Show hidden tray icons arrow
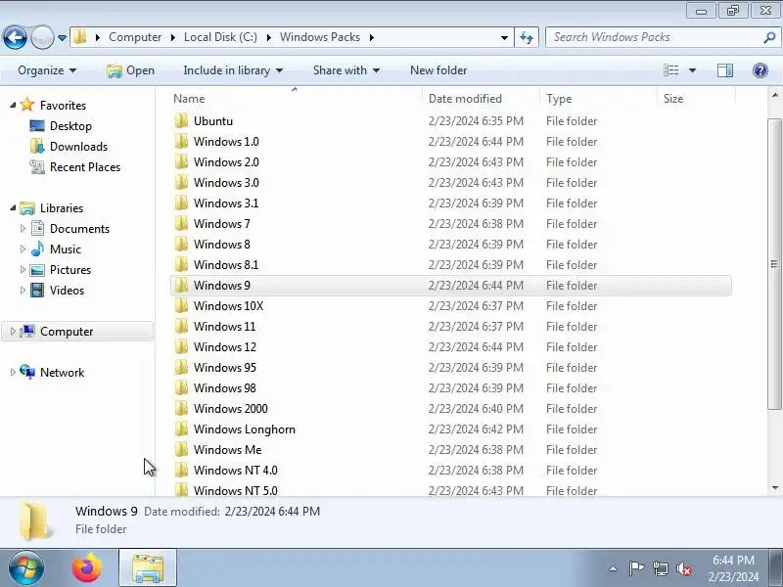The width and height of the screenshot is (783, 587). (x=613, y=568)
